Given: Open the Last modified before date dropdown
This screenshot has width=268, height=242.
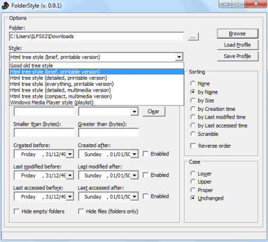Looking at the screenshot, I should (70, 175).
